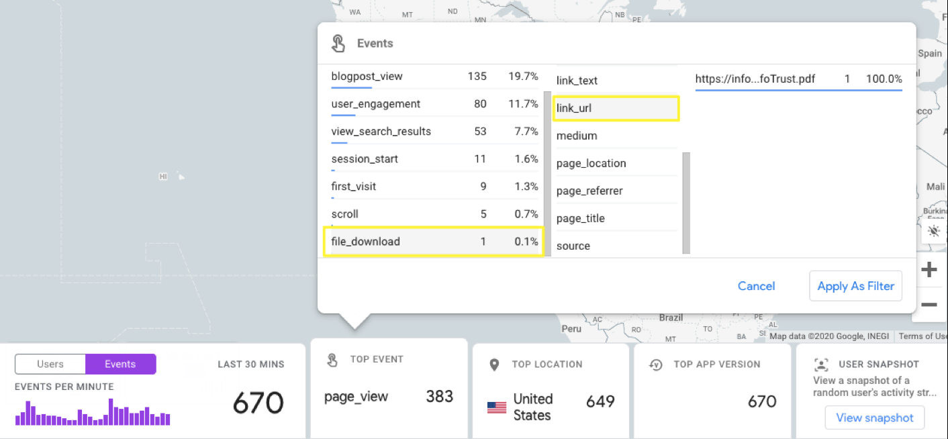
Task: Select the Top Event hand icon
Action: tap(331, 360)
